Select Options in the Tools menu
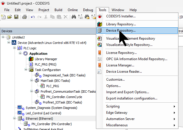This screenshot has height=130, width=183. 113,86
